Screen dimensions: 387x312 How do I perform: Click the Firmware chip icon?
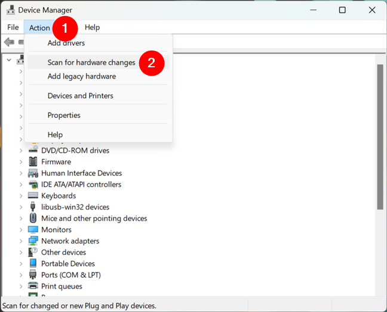click(33, 161)
